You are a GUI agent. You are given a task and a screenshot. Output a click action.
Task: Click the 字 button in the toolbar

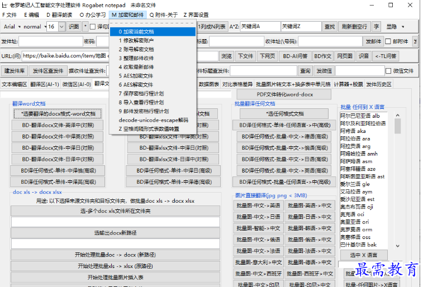[x=376, y=26]
